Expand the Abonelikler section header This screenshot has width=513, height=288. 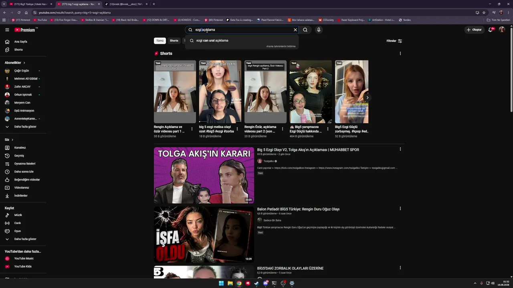click(15, 63)
